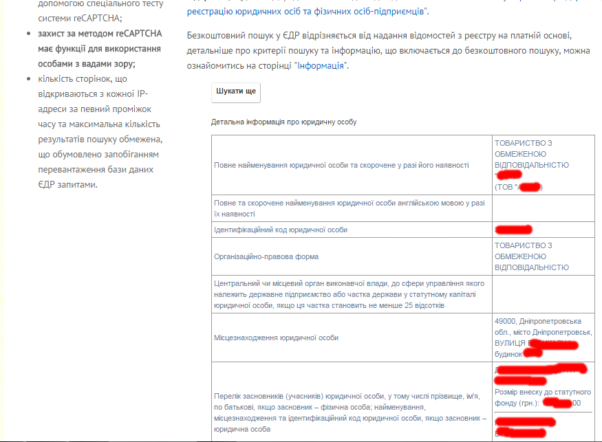Select row label 'Центральний чи місцевий орган виконавчої влади'
Image resolution: width=602 pixels, height=442 pixels.
[x=349, y=294]
